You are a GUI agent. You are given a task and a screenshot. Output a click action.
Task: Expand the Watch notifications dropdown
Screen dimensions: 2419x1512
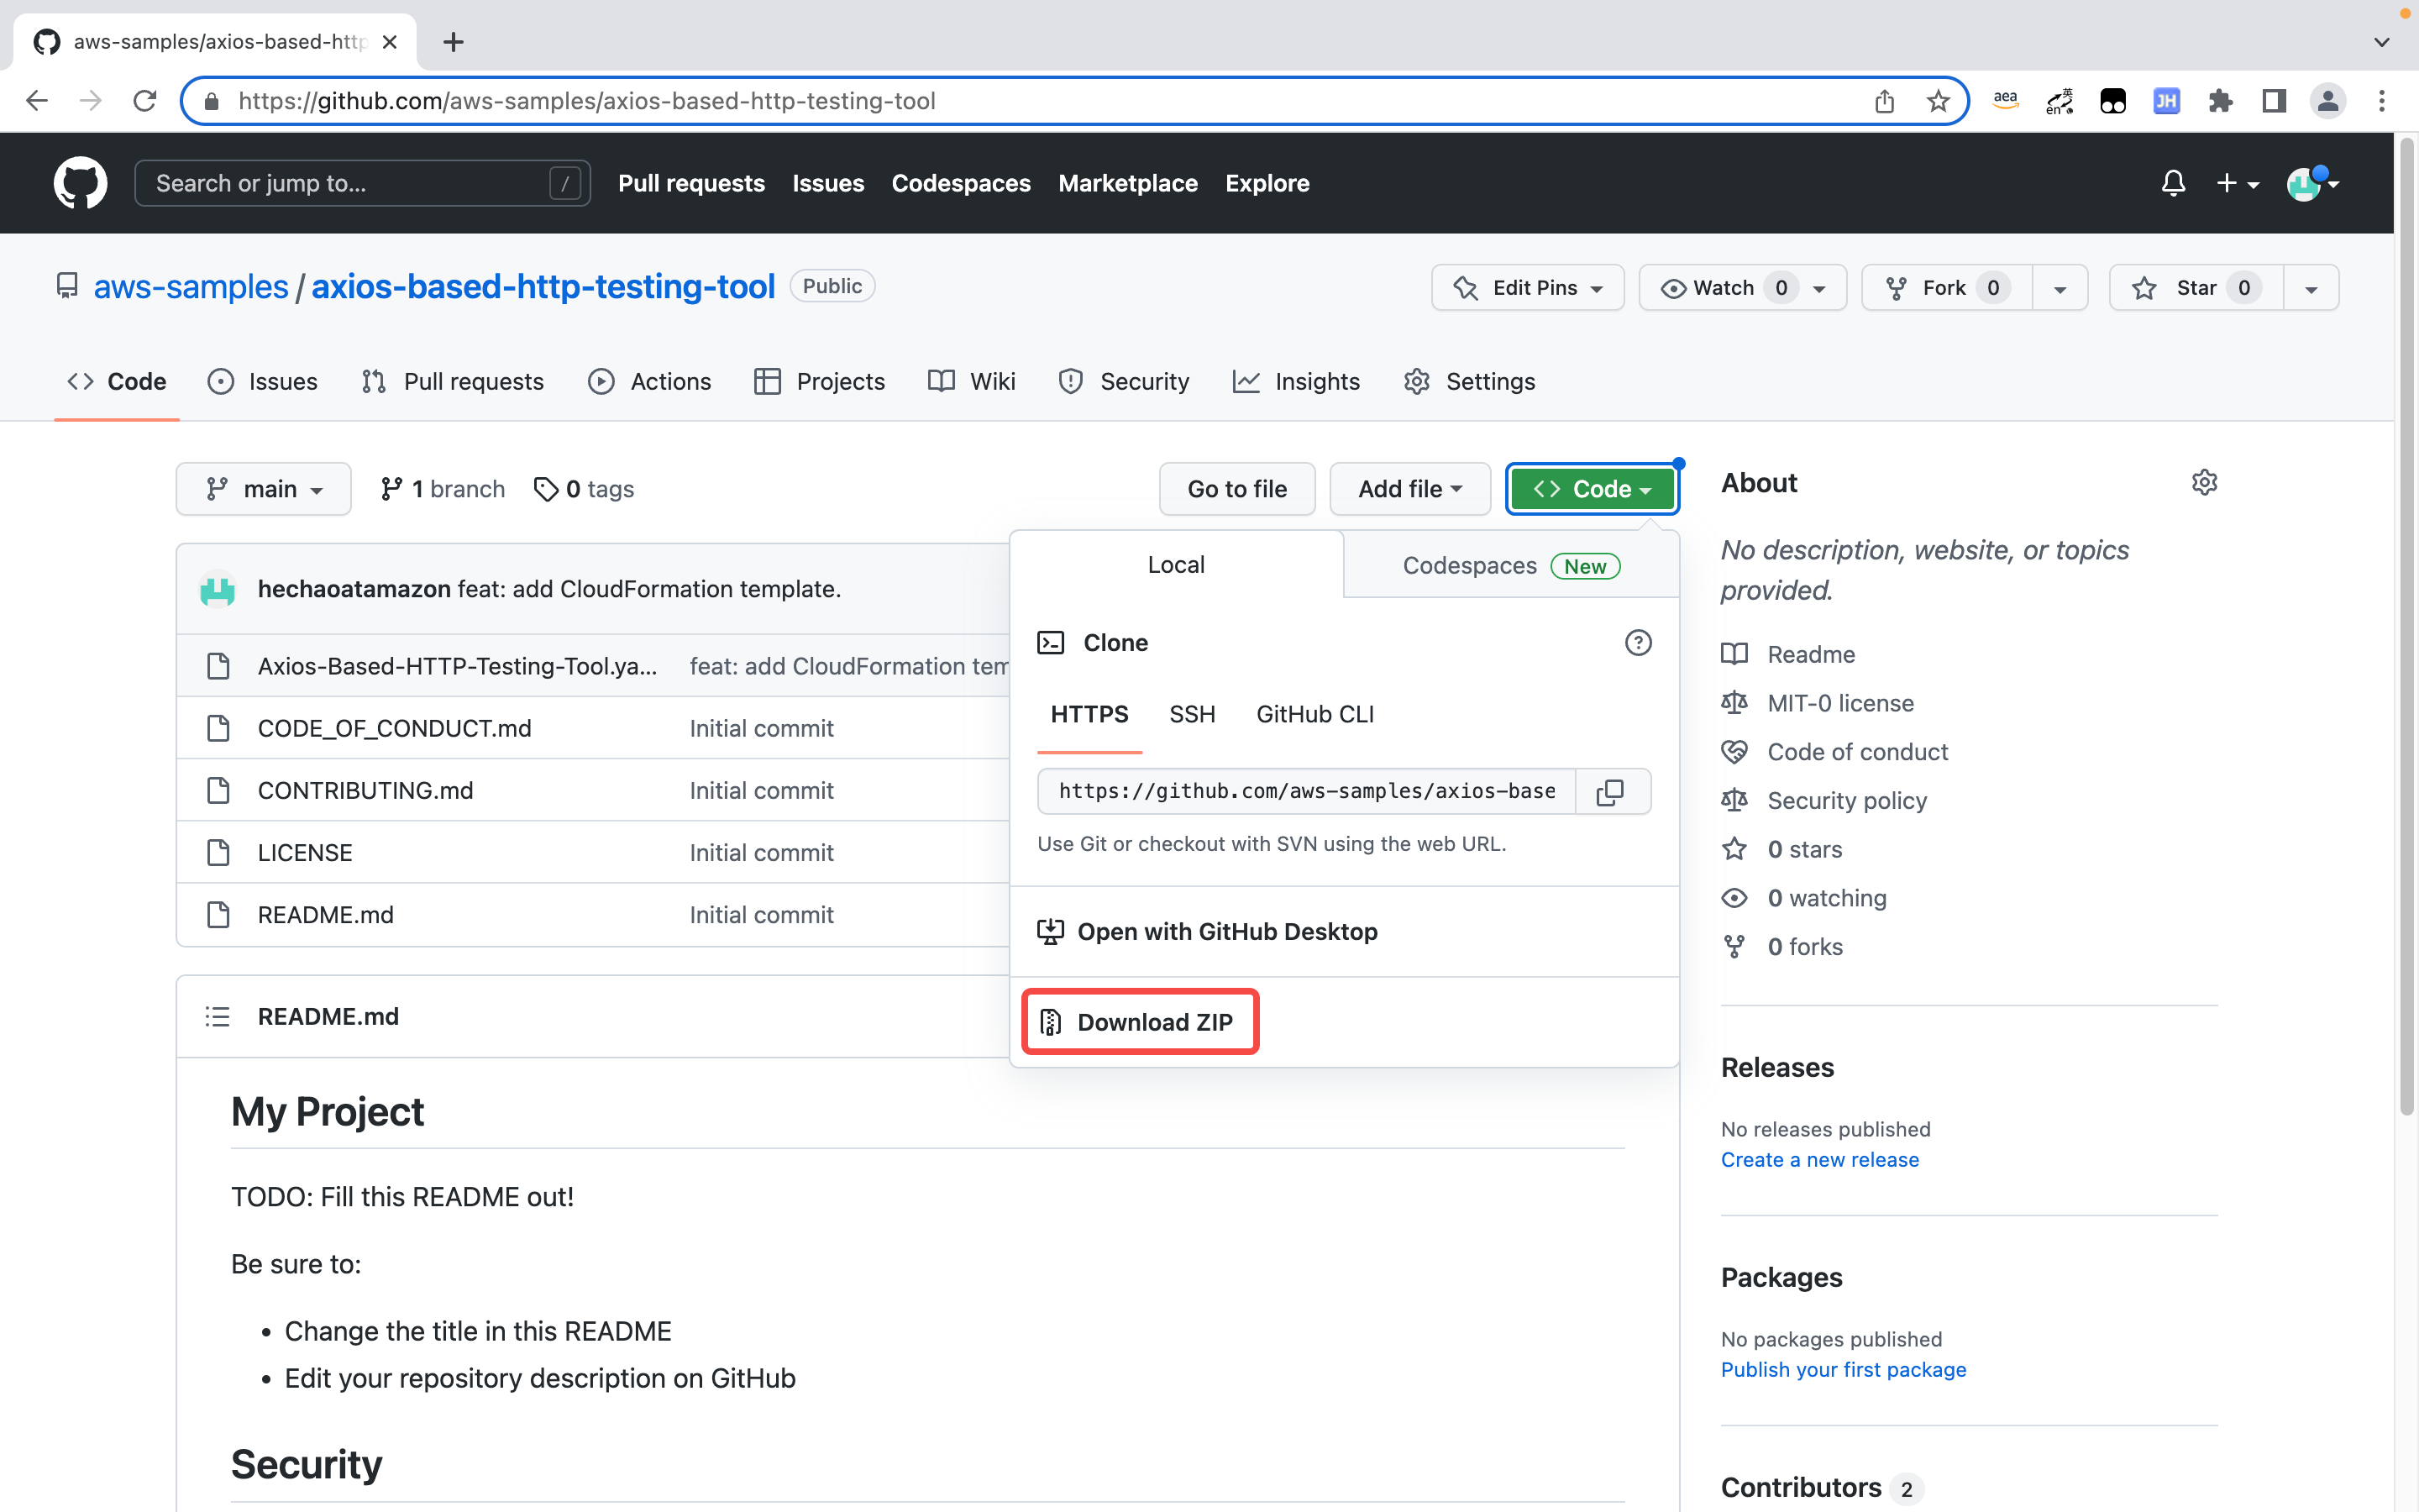click(1742, 288)
